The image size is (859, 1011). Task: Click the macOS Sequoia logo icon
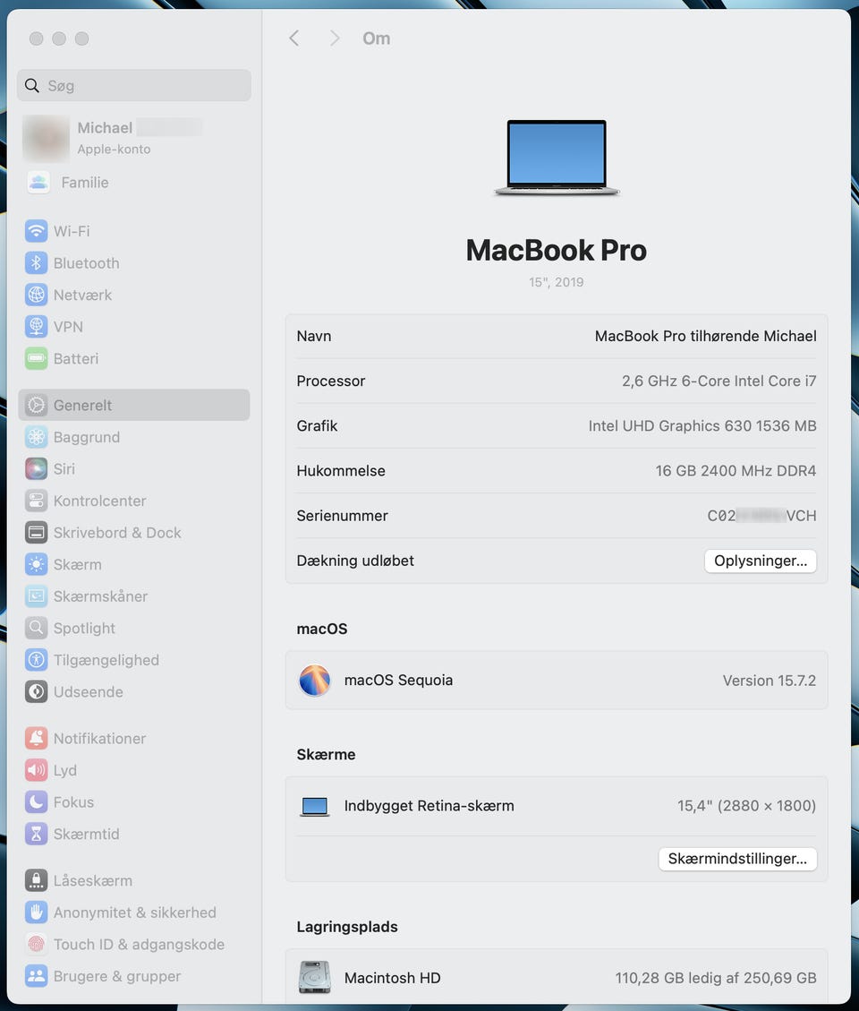click(x=314, y=681)
